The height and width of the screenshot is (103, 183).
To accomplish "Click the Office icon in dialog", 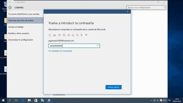I will pos(49,35).
